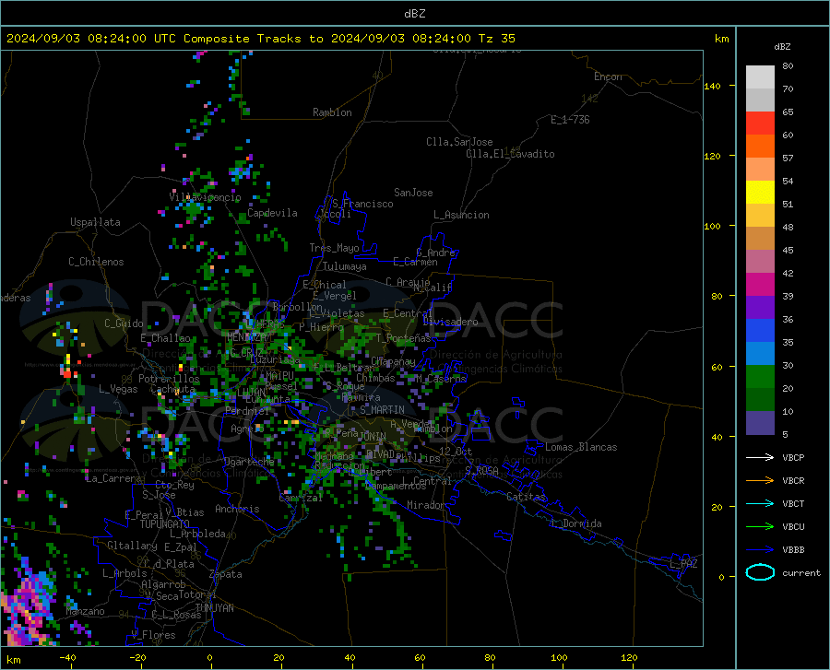Click the cyan 'current' ellipse legend icon
Image resolution: width=830 pixels, height=670 pixels.
point(760,572)
